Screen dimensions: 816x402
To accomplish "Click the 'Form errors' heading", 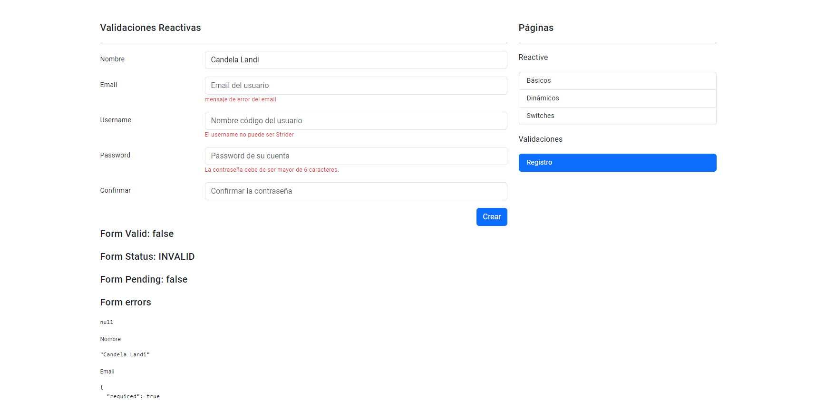I will click(x=126, y=302).
